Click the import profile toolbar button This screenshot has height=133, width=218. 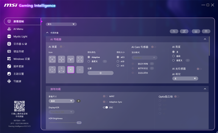[x=196, y=31]
